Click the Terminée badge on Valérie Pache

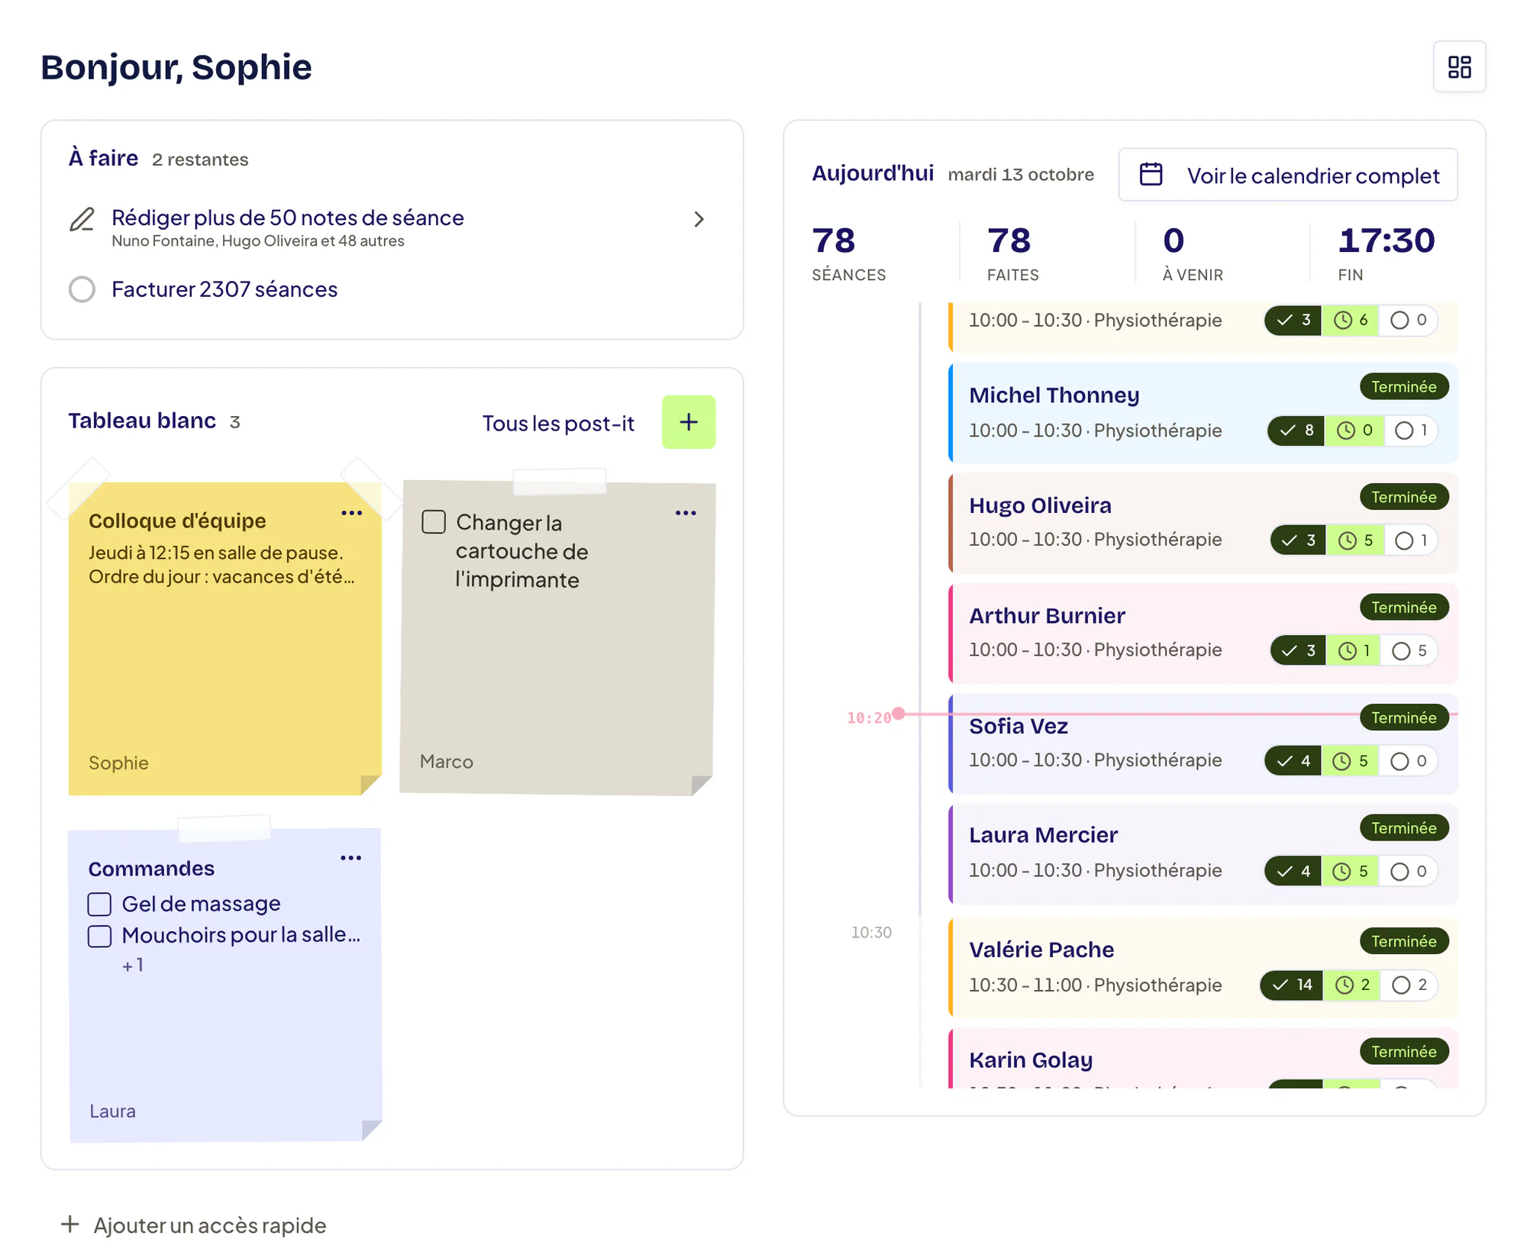pos(1404,941)
